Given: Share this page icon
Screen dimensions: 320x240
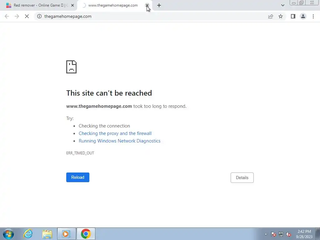Looking at the screenshot, I should tap(271, 16).
